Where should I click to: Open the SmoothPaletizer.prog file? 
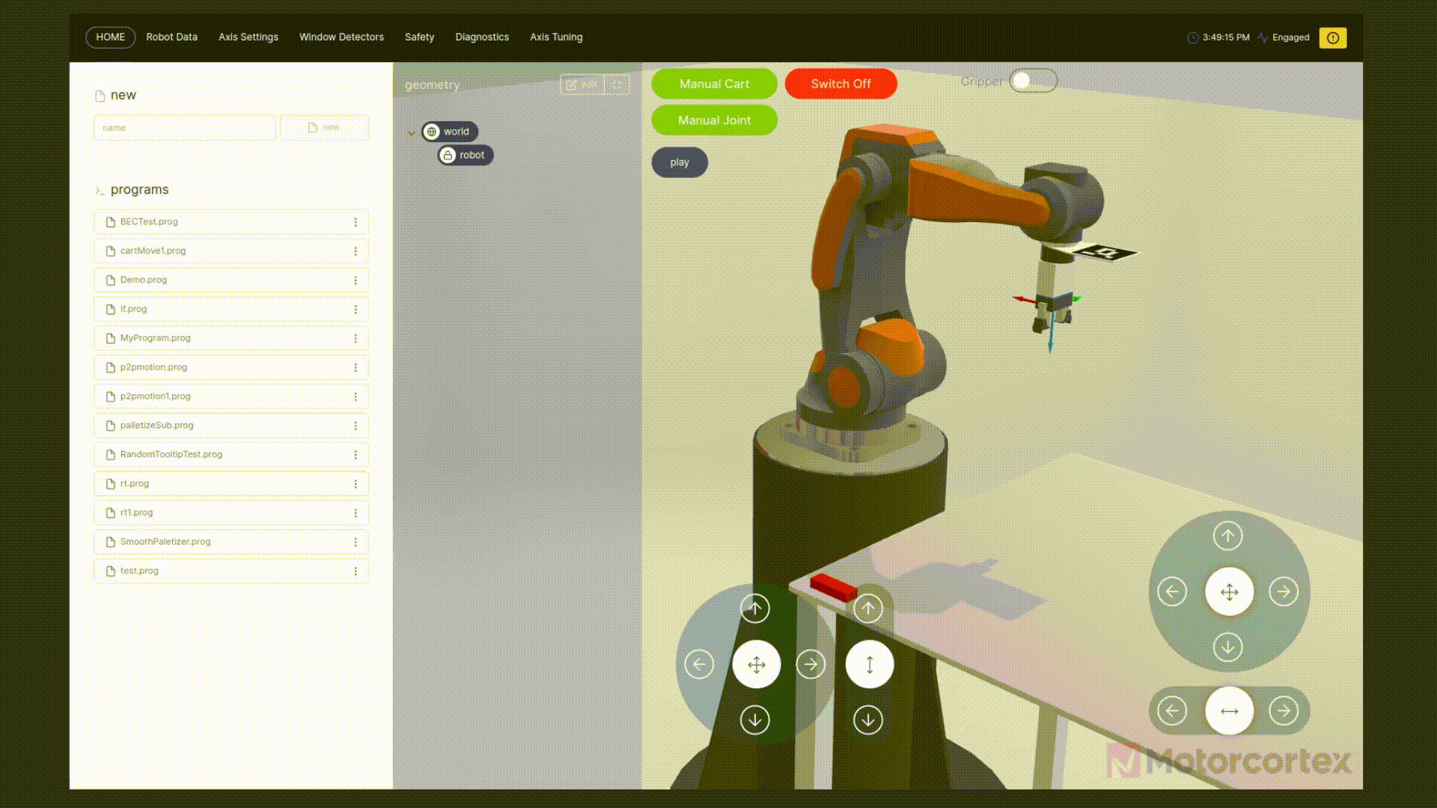165,541
